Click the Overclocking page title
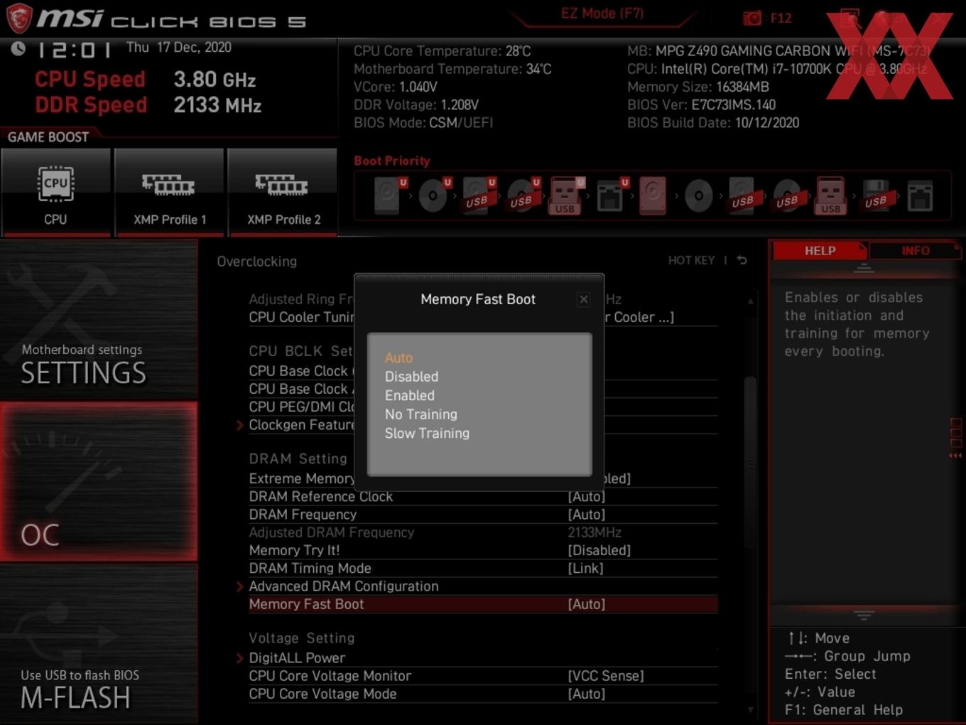Image resolution: width=966 pixels, height=725 pixels. pyautogui.click(x=257, y=261)
